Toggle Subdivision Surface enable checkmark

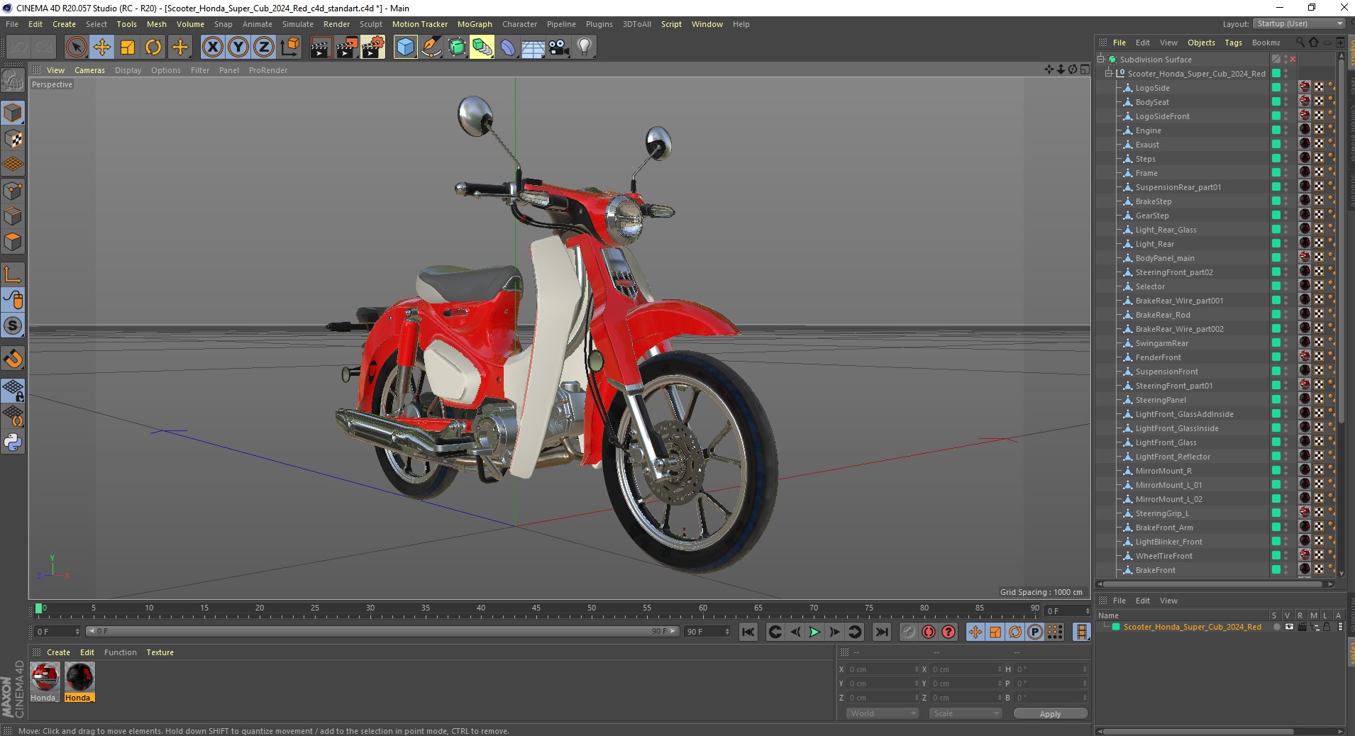[1293, 60]
